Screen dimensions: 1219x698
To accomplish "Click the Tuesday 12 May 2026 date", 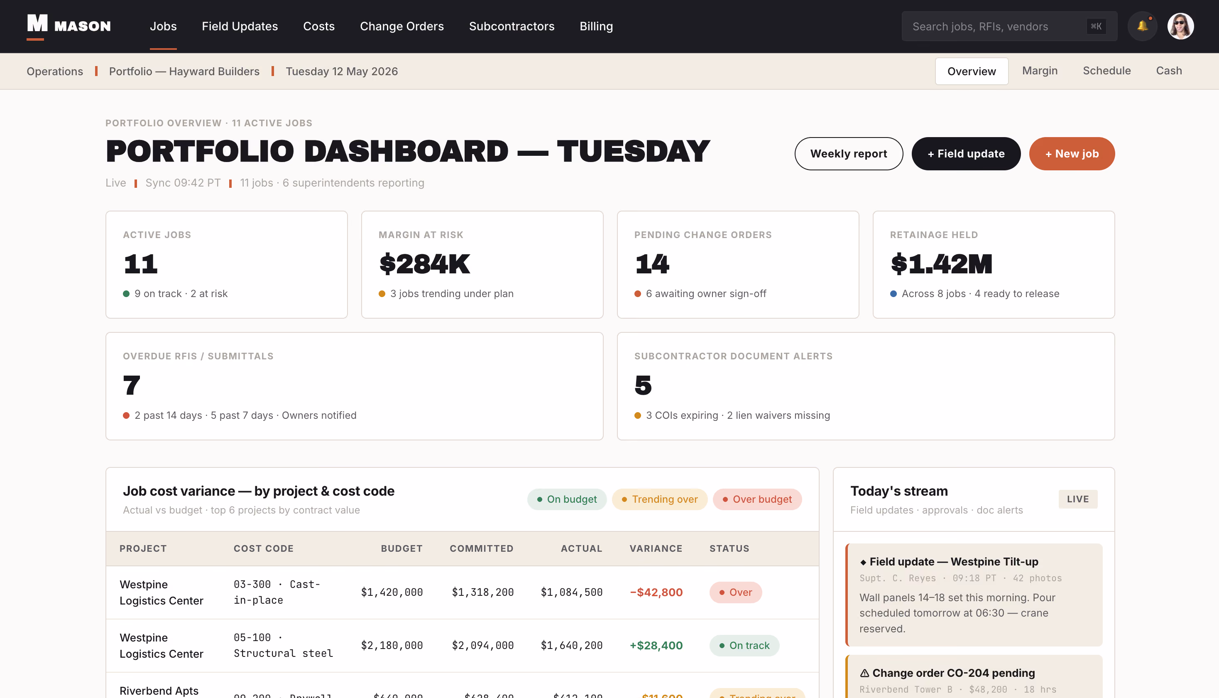I will coord(342,71).
